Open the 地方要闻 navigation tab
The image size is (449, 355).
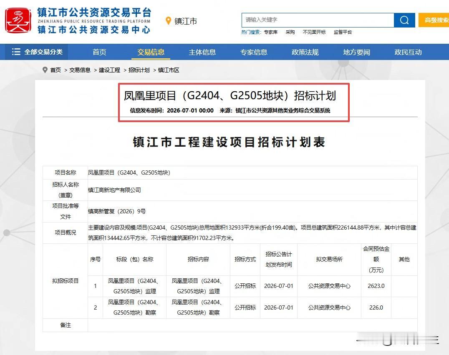tap(356, 52)
